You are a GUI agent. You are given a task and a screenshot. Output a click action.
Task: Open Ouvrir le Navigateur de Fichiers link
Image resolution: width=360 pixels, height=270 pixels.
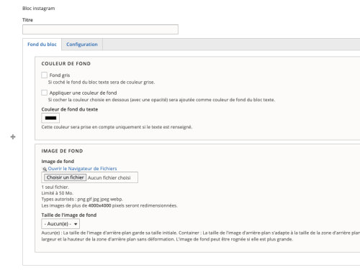82,169
